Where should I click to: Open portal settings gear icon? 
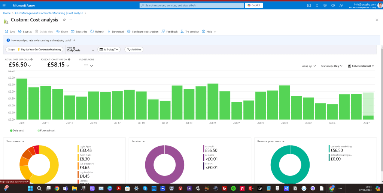tap(325, 5)
